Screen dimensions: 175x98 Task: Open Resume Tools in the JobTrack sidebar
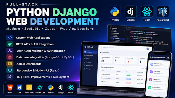point(89,66)
